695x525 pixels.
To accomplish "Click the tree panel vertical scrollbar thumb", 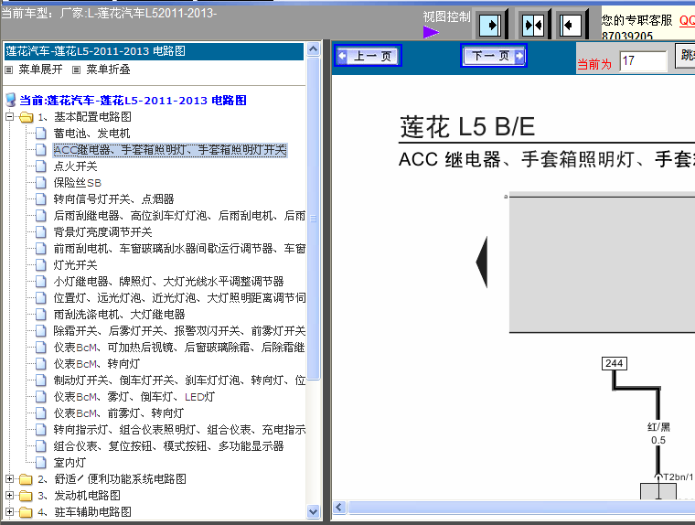I will click(314, 218).
